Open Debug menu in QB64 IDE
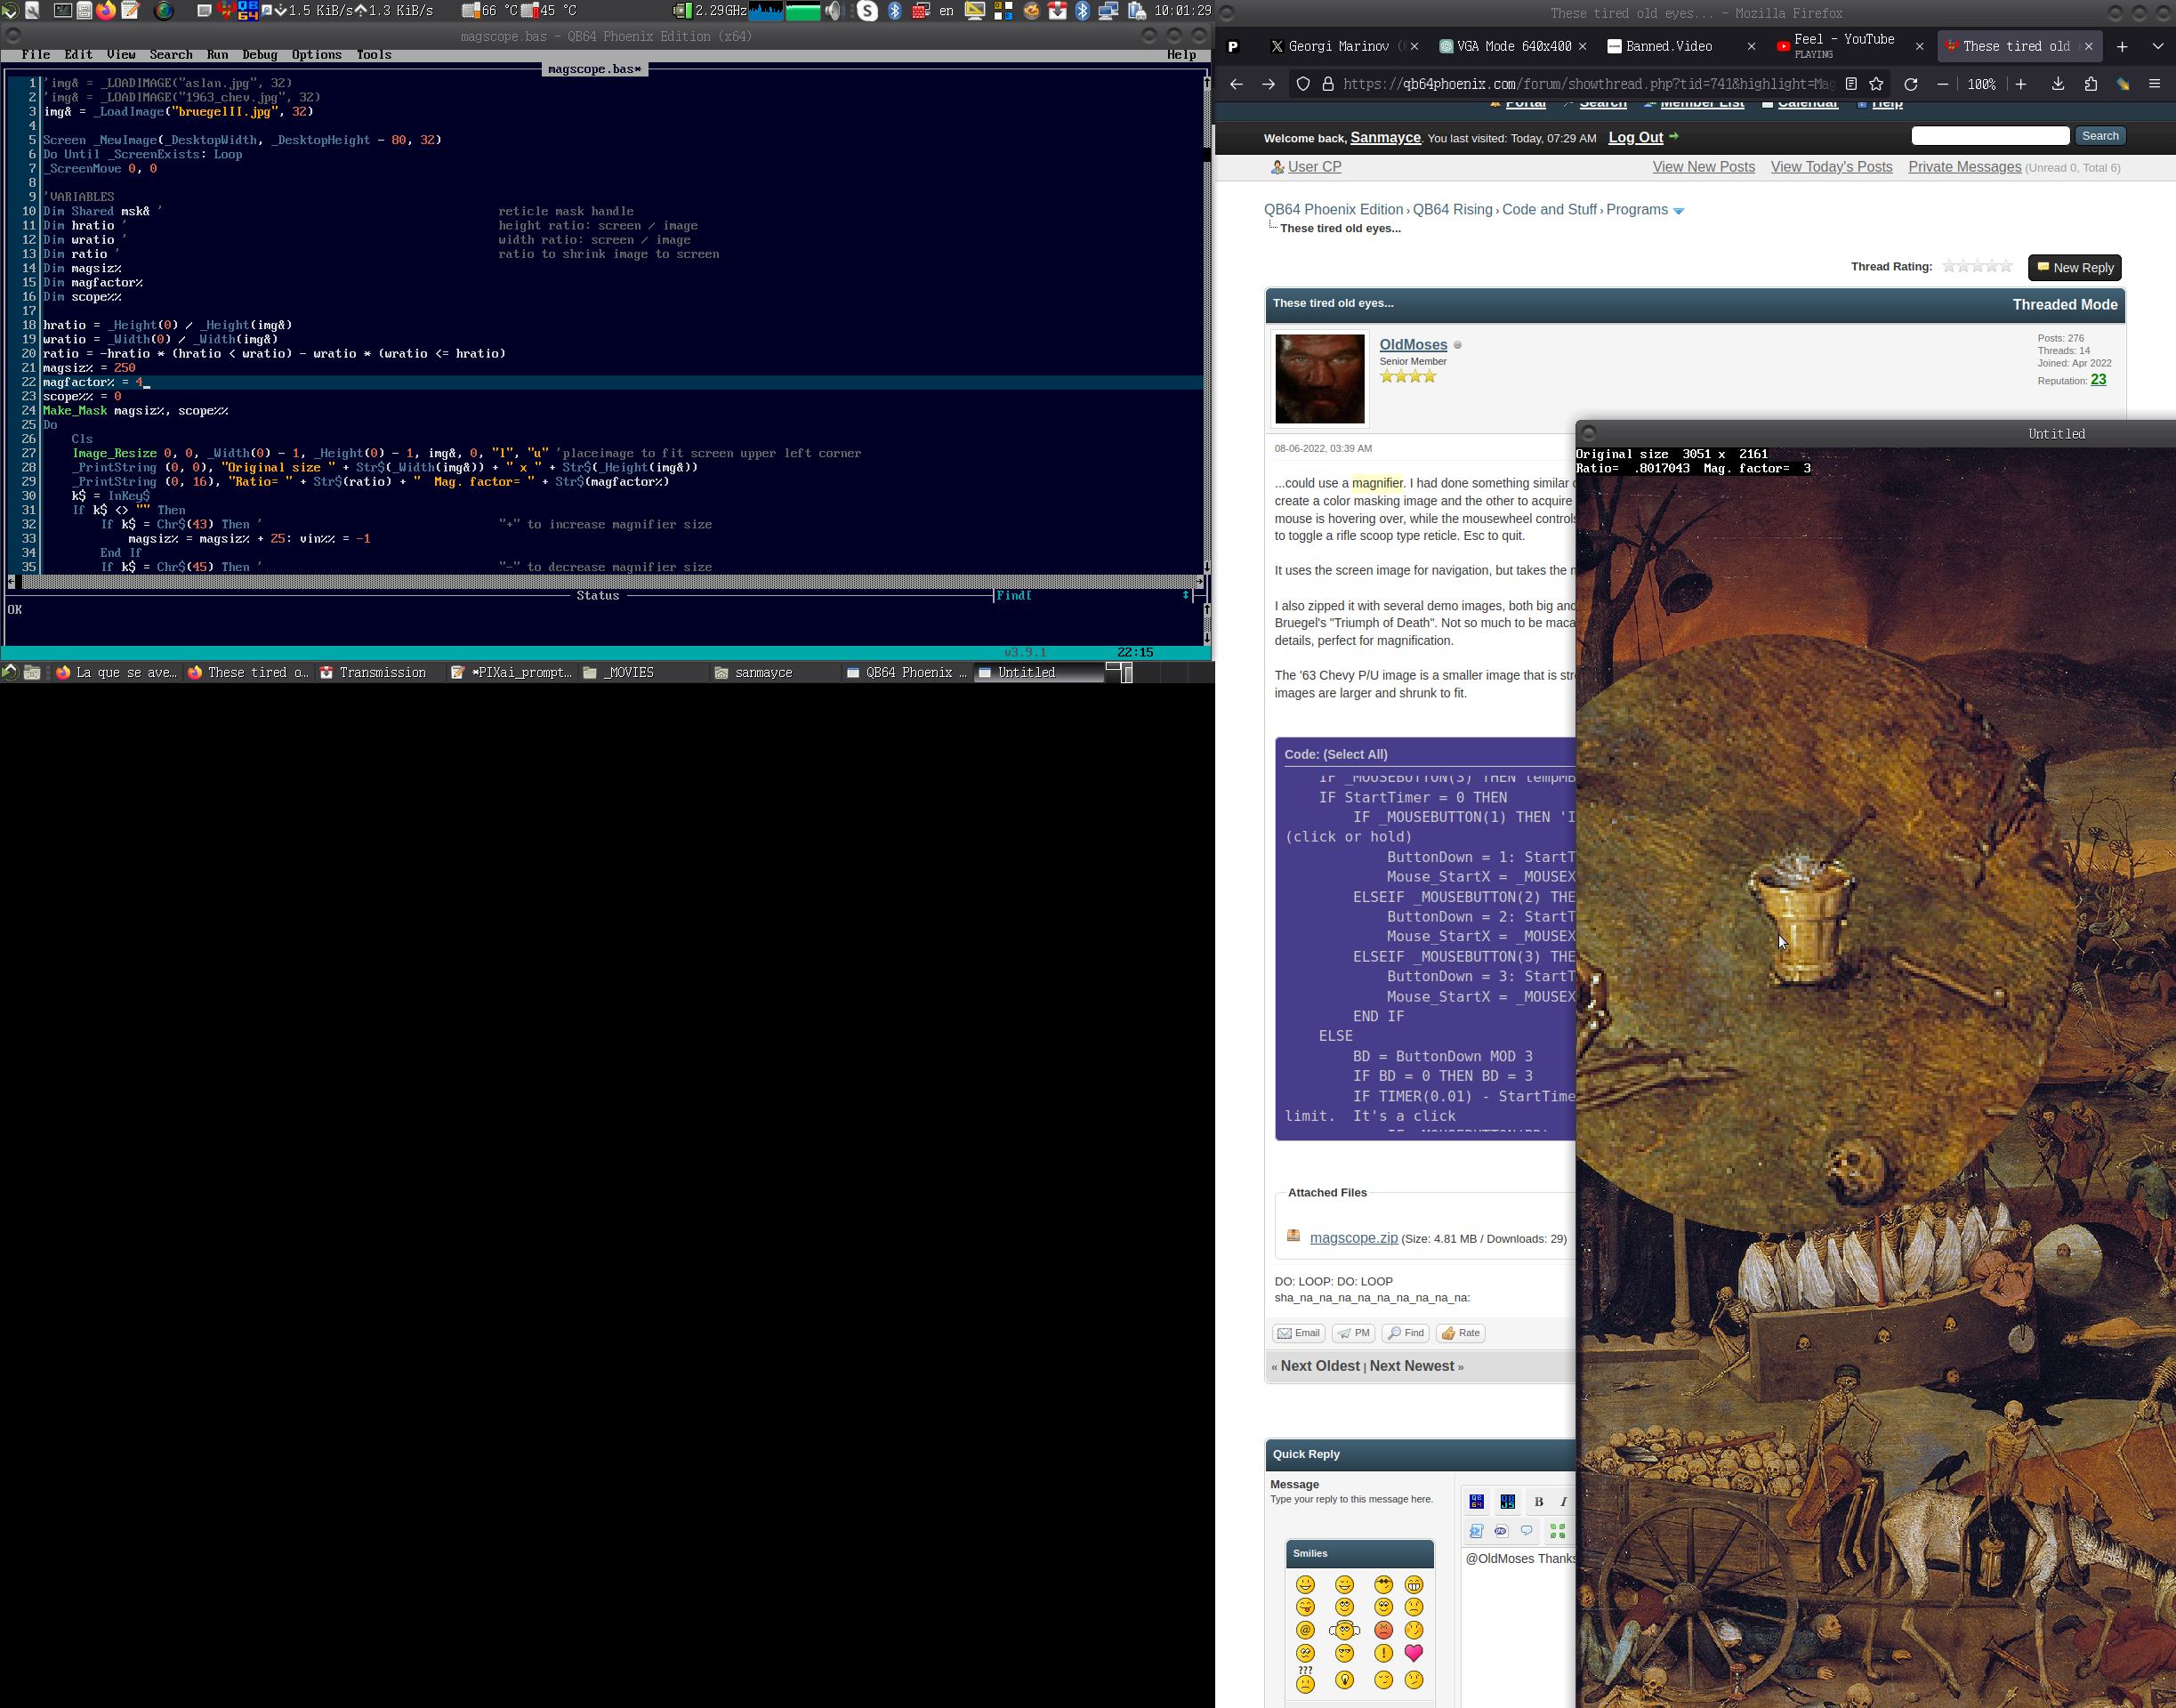Image resolution: width=2176 pixels, height=1708 pixels. coord(260,55)
